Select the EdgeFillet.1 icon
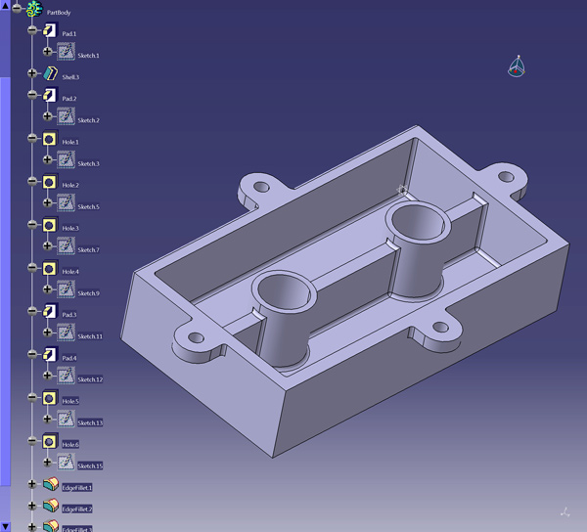Viewport: 587px width, 532px height. (x=51, y=484)
